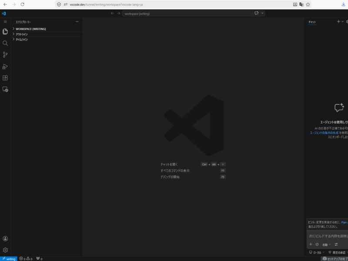The image size is (348, 261).
Task: Open the Extensions view
Action: pyautogui.click(x=5, y=77)
